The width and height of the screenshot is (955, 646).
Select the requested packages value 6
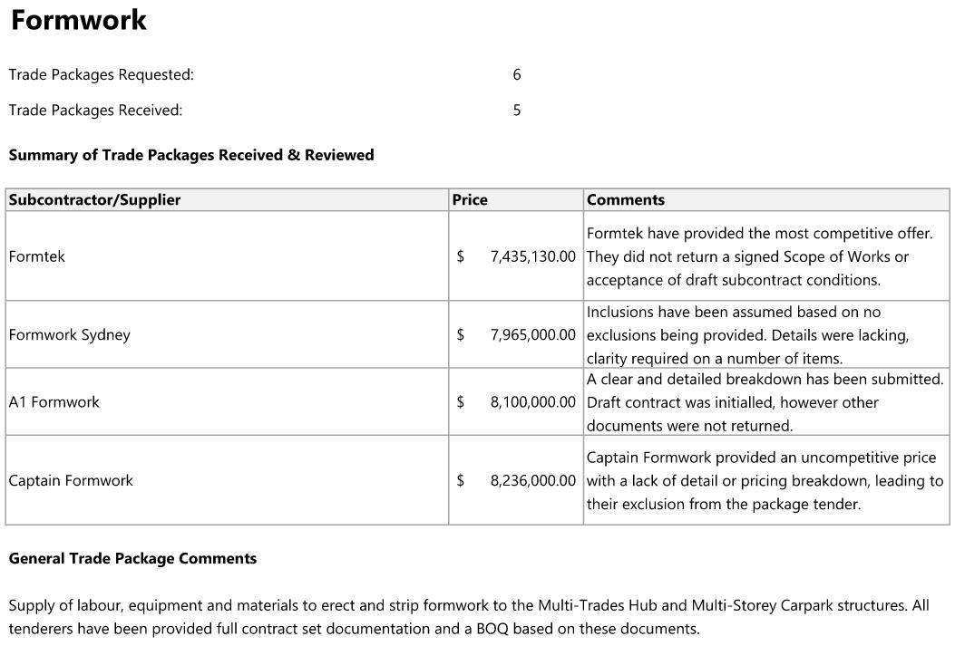[x=517, y=75]
